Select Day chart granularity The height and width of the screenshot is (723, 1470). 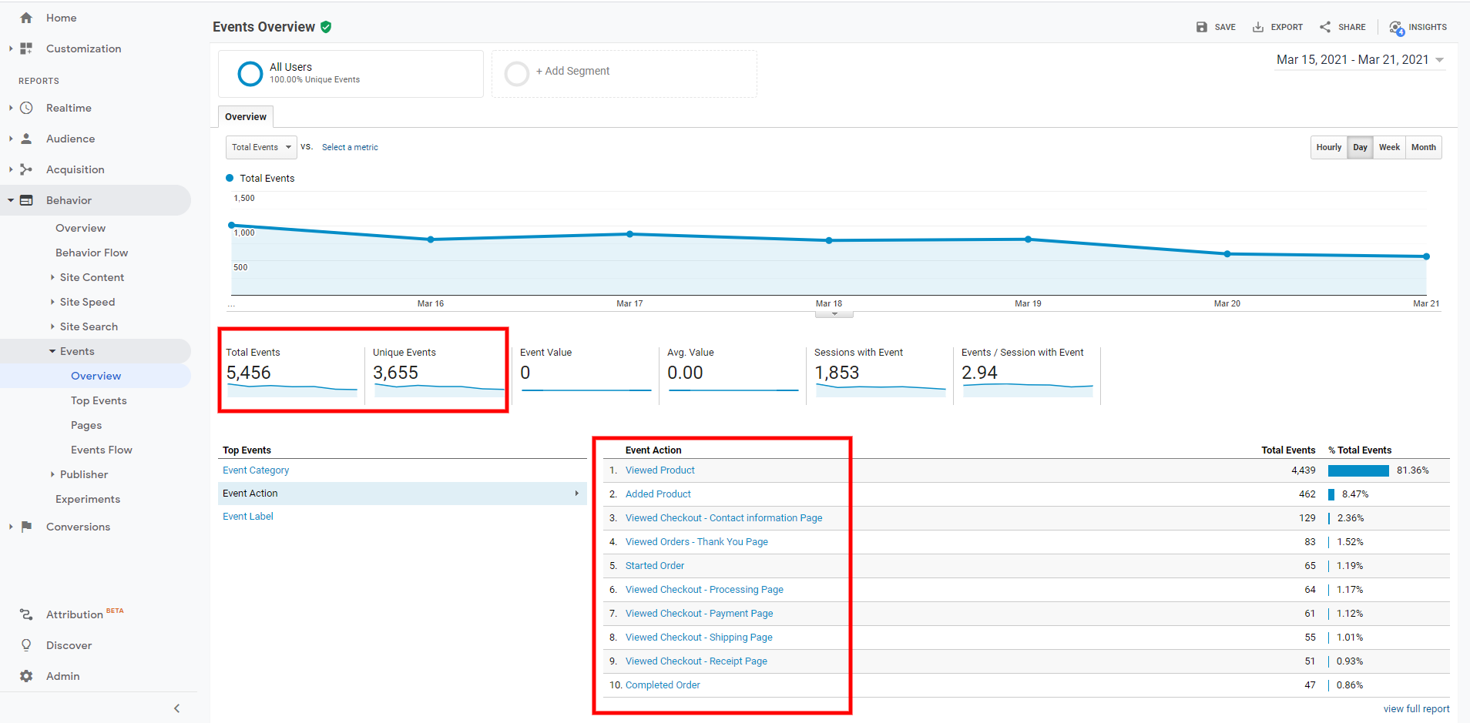[x=1361, y=147]
